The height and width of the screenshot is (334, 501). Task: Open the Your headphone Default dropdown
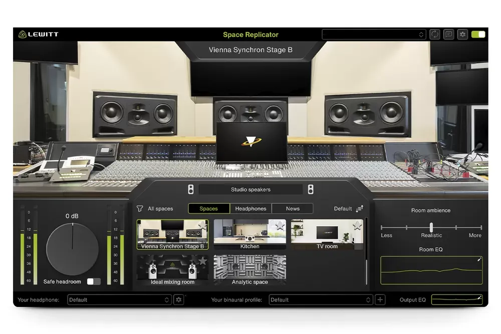pyautogui.click(x=119, y=299)
